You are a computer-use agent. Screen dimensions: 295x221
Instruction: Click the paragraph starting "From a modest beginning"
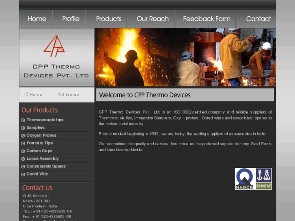[x=183, y=134]
